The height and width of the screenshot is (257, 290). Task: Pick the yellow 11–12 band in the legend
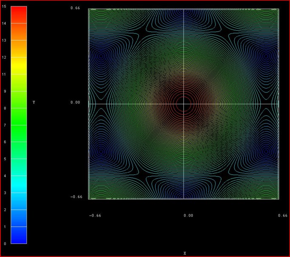point(18,66)
